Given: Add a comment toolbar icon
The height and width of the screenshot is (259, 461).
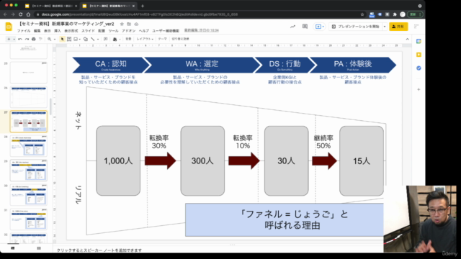Looking at the screenshot, I should pyautogui.click(x=106, y=39).
